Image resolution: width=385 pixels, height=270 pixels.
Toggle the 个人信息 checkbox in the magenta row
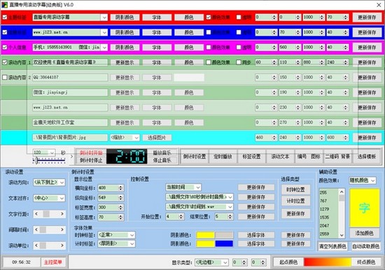click(5, 47)
